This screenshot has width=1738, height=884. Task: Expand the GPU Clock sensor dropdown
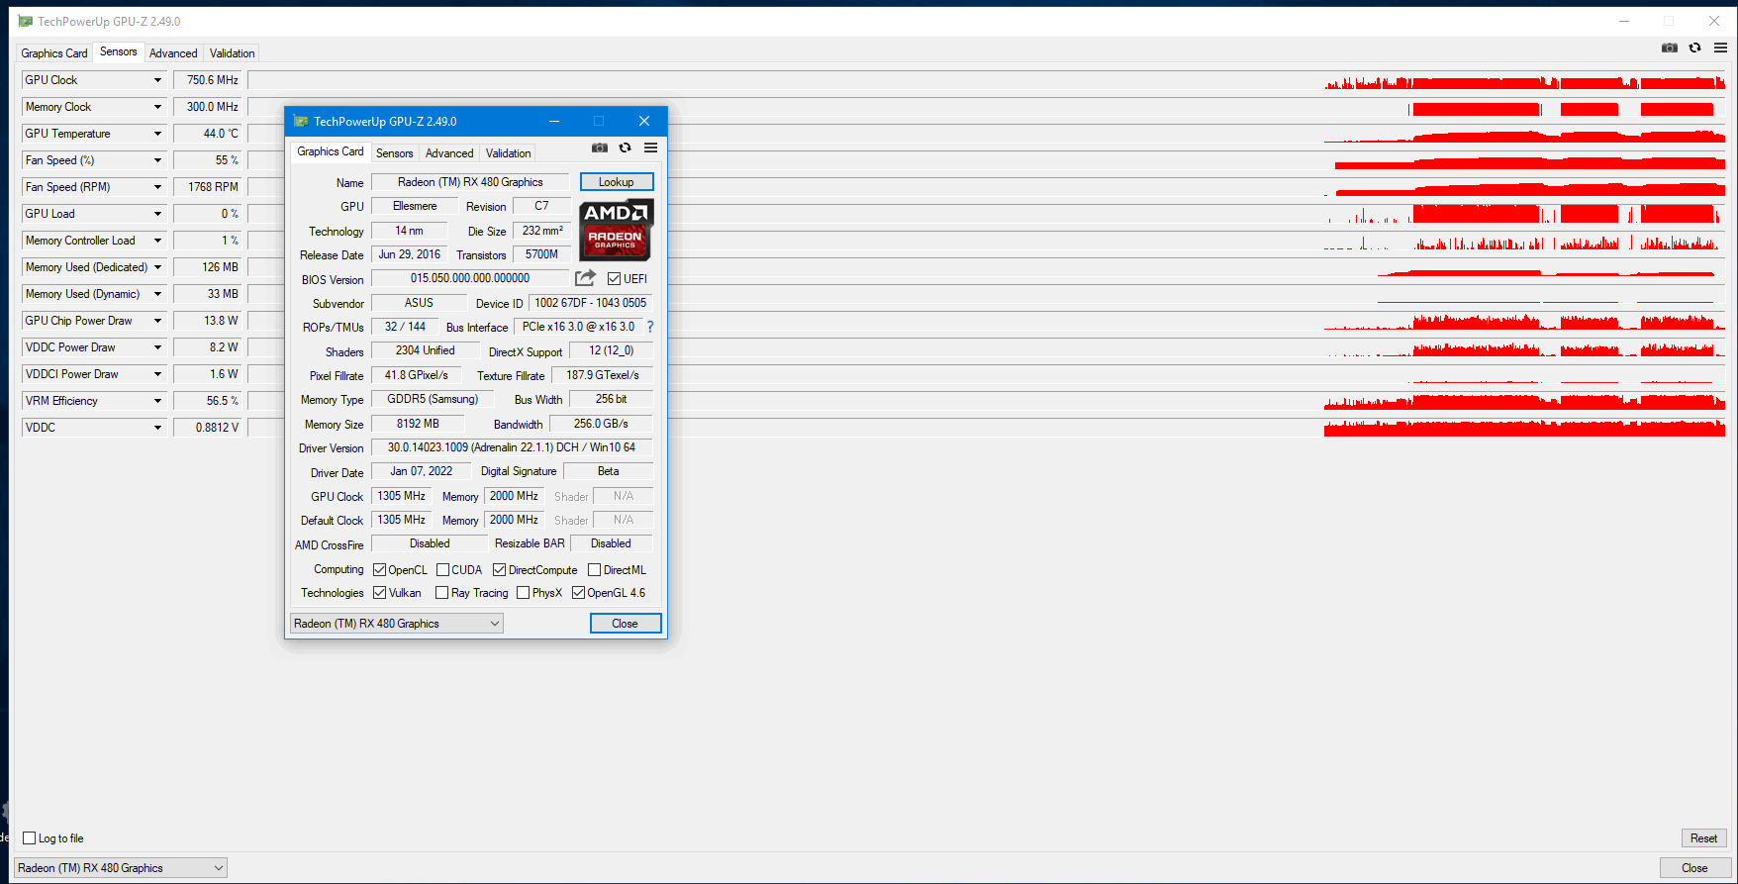tap(157, 80)
